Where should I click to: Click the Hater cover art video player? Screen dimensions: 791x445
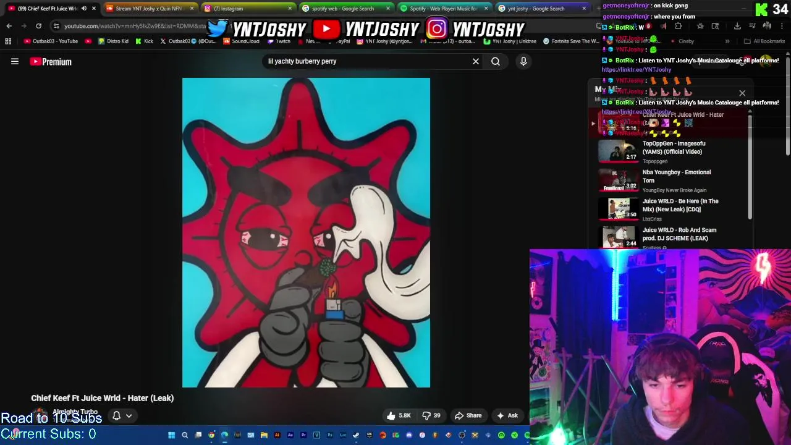point(306,232)
